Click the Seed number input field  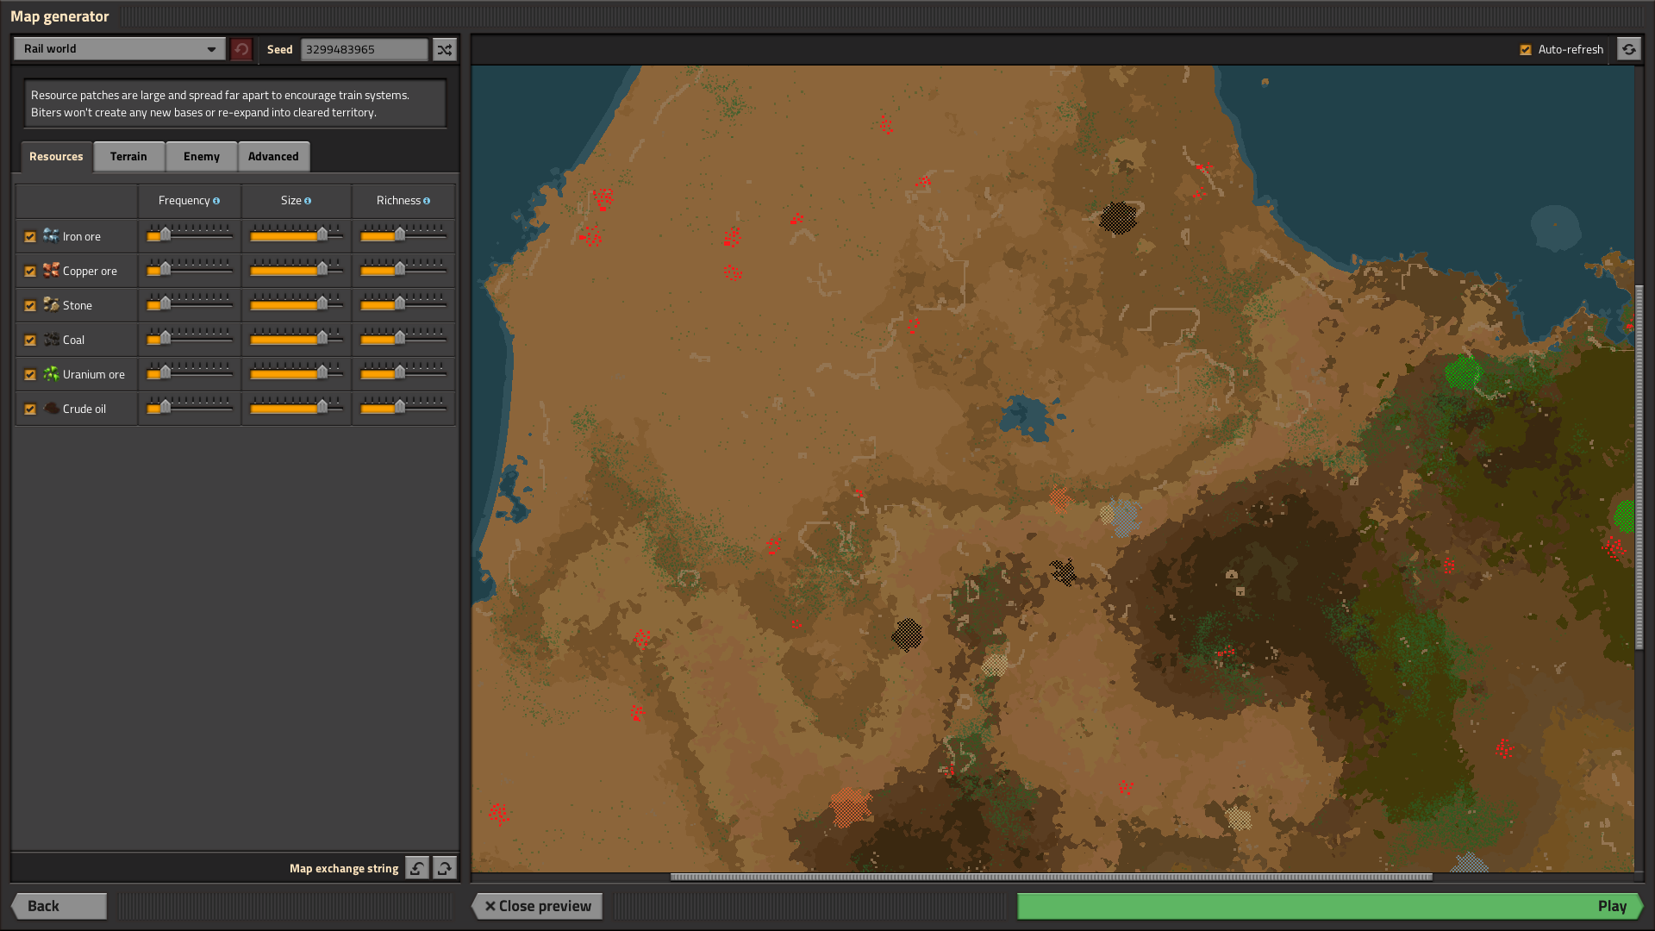[x=364, y=49]
